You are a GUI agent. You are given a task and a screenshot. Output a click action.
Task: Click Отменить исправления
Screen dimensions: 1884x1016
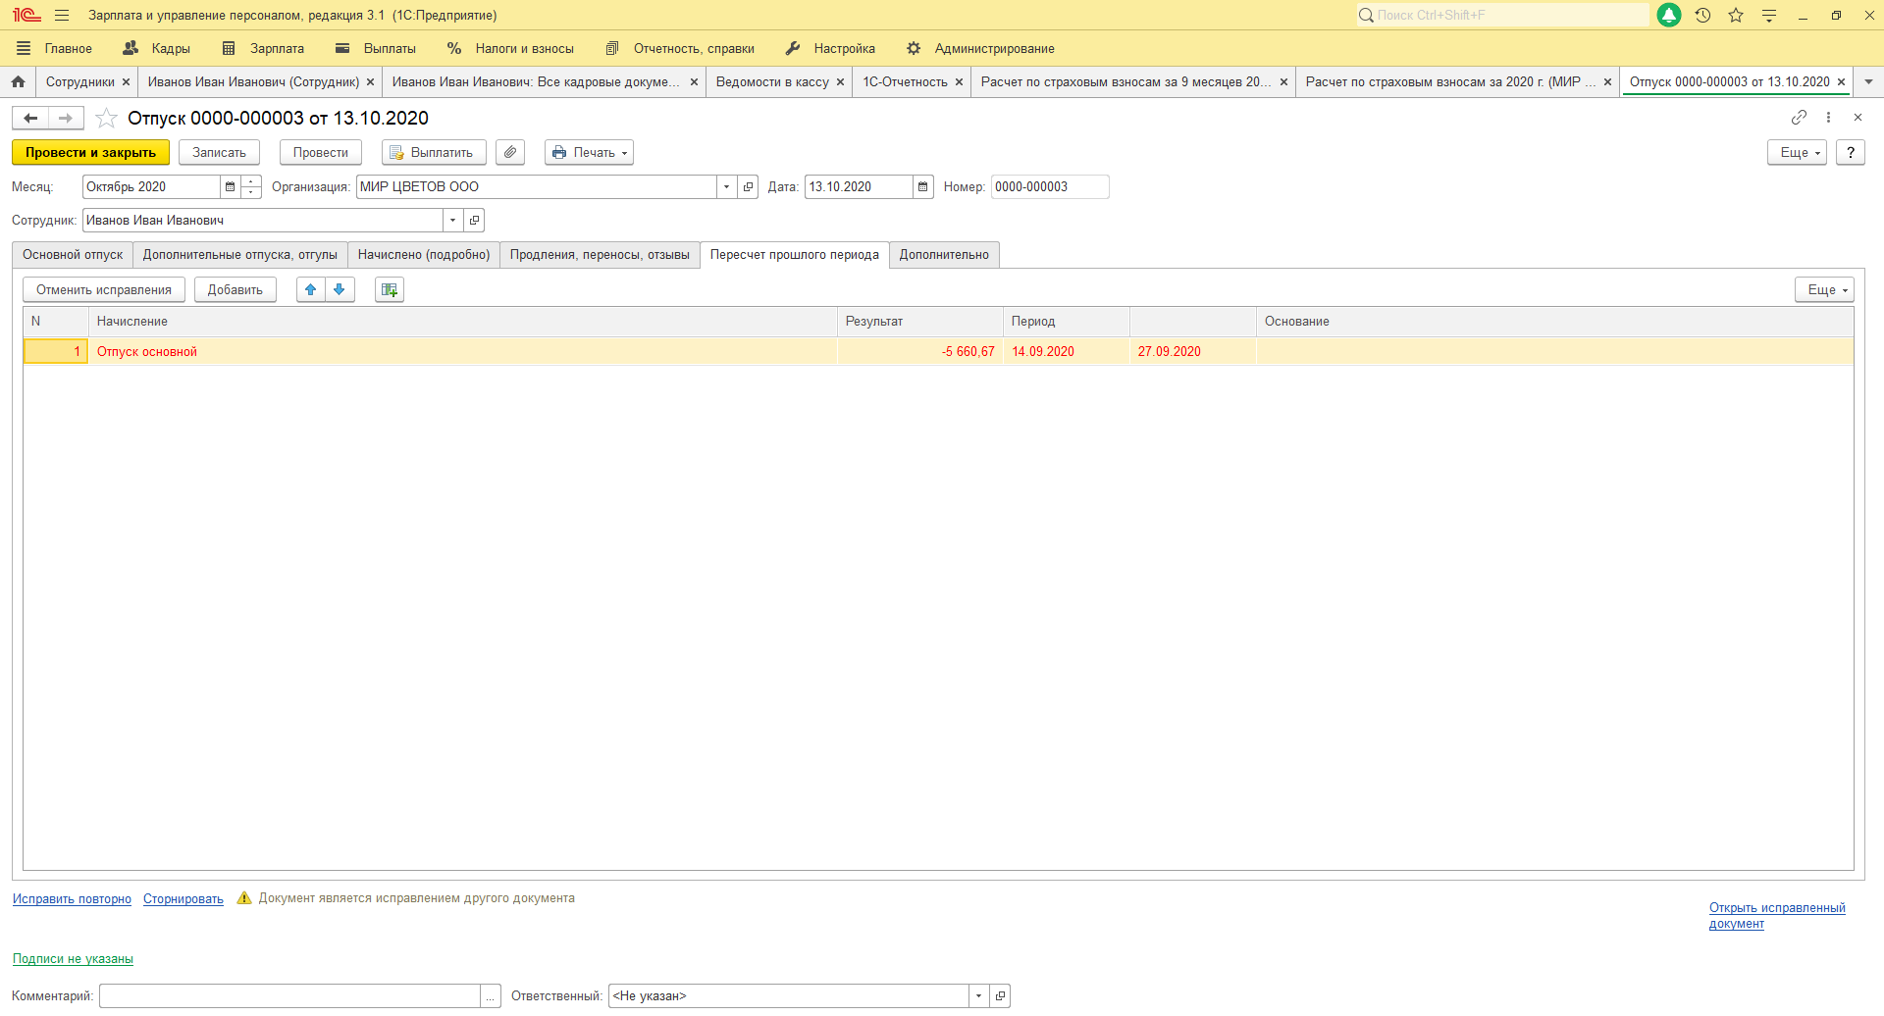pyautogui.click(x=104, y=289)
